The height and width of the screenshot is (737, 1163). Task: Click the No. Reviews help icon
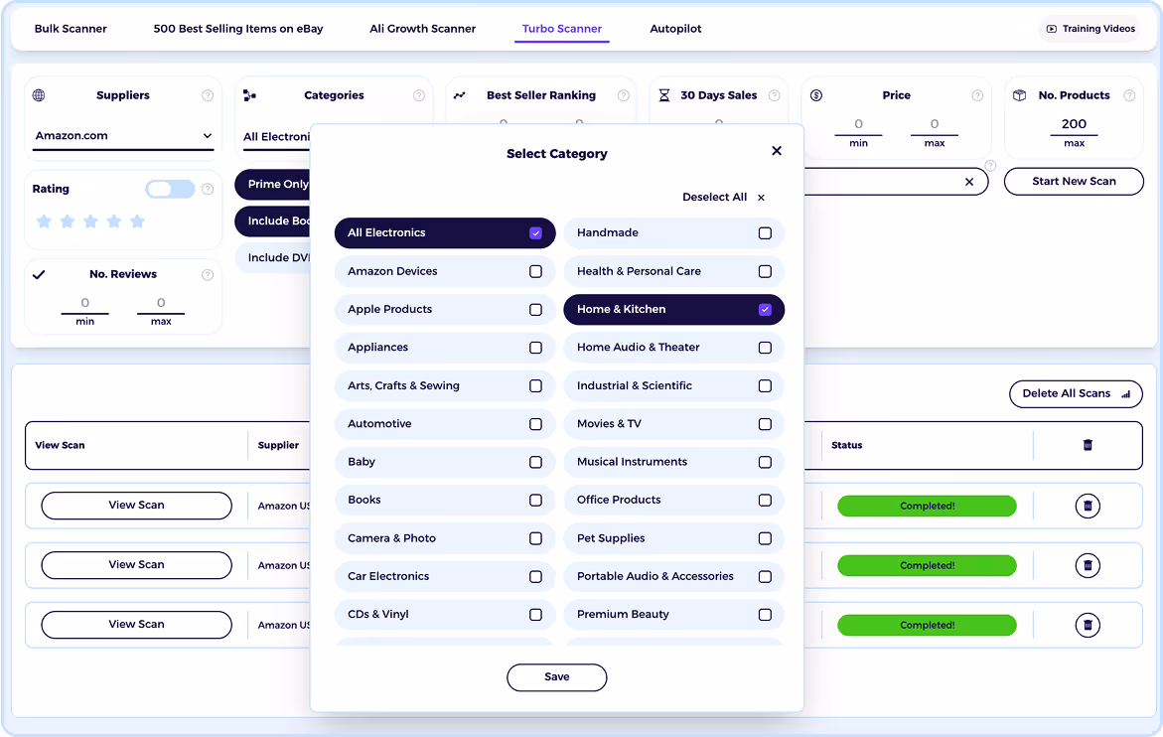pos(208,275)
